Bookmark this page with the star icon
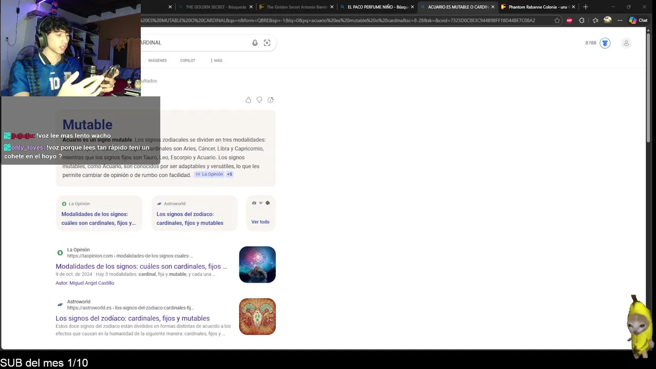Screen dimensions: 656x369 (x=557, y=20)
